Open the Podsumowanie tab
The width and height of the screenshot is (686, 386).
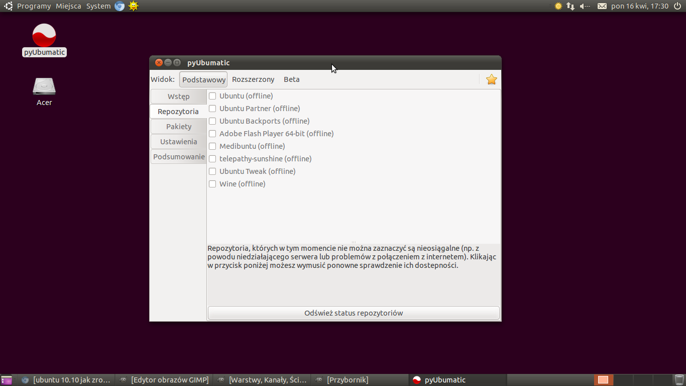click(179, 157)
